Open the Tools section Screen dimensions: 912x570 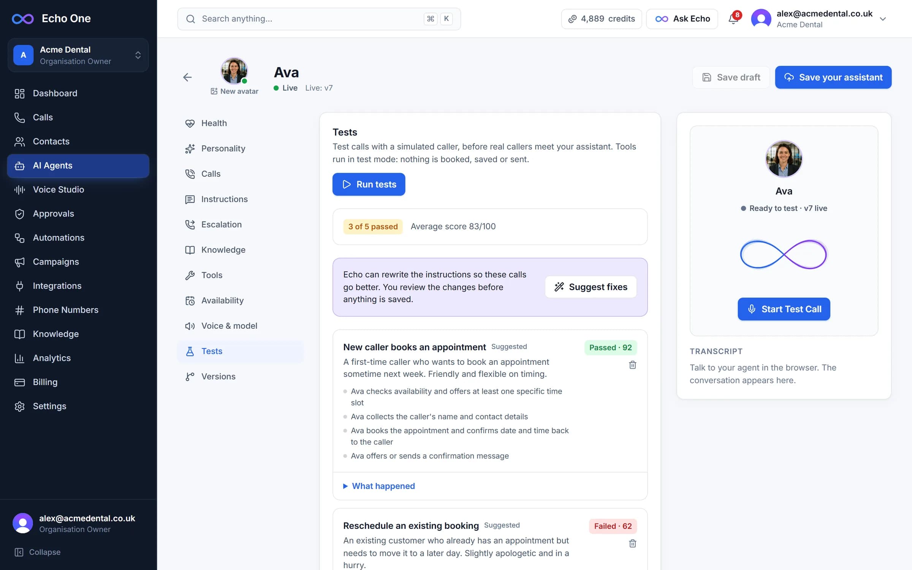click(240, 275)
